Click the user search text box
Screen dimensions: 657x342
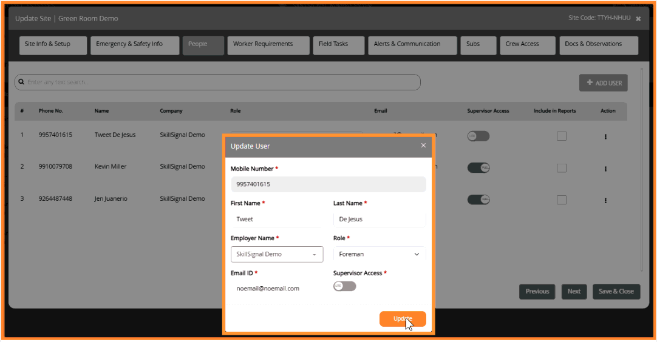(x=217, y=82)
